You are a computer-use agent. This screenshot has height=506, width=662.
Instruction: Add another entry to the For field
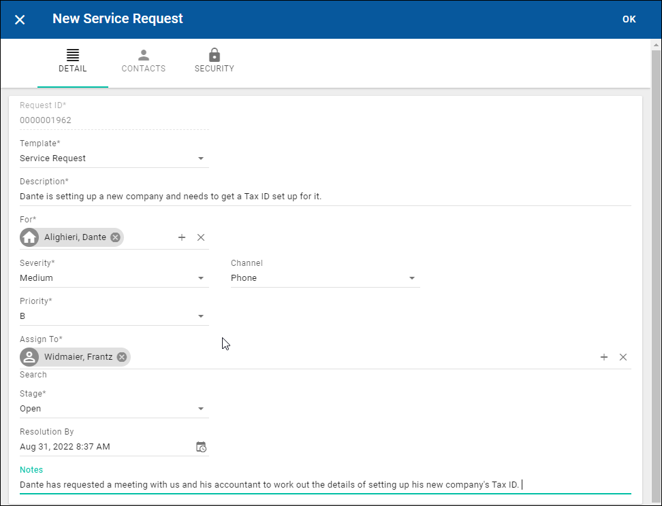click(182, 237)
